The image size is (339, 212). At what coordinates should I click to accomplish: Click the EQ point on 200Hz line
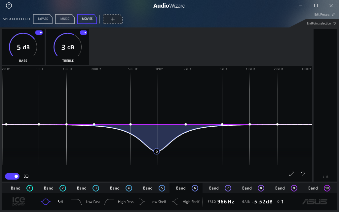[x=94, y=124]
